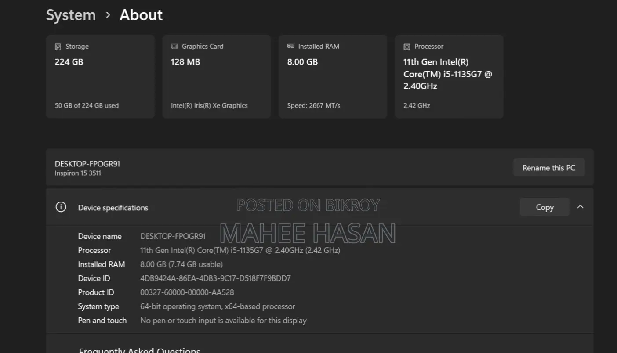Click the Device name value DESKTOP-FPOGR91
The width and height of the screenshot is (617, 353).
(173, 236)
